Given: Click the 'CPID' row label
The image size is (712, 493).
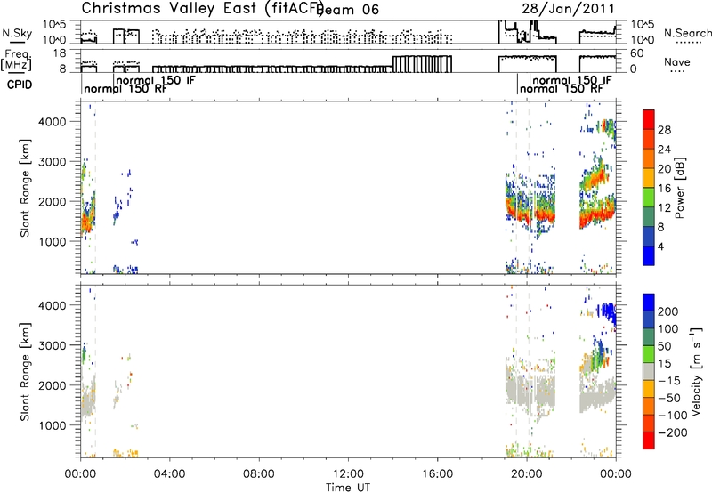Looking at the screenshot, I should coord(20,85).
